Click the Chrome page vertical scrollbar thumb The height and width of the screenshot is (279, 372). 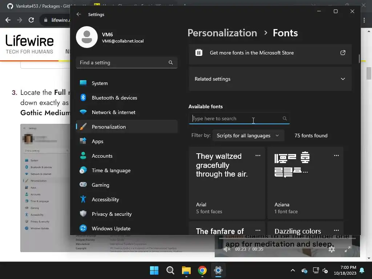(369, 73)
